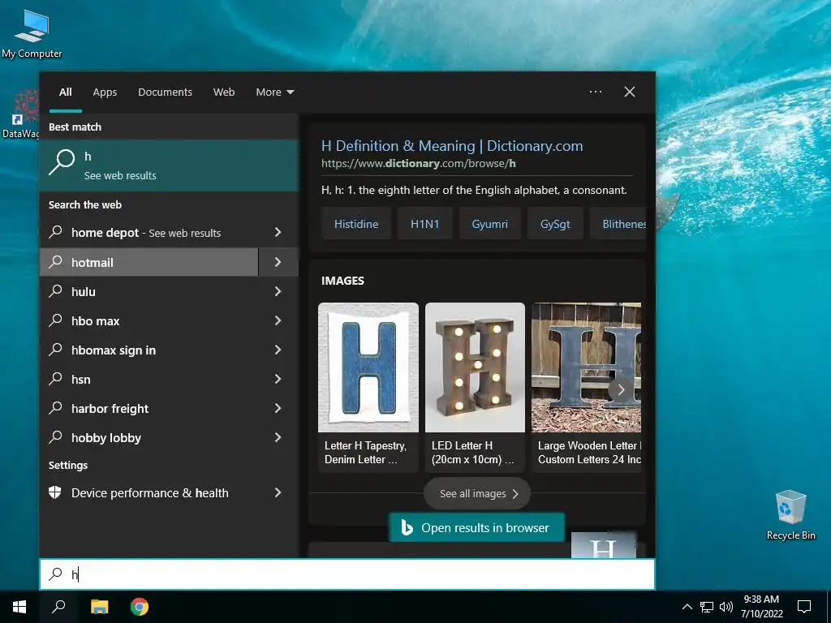Click the volume speaker tray icon
This screenshot has height=623, width=831.
coord(726,607)
